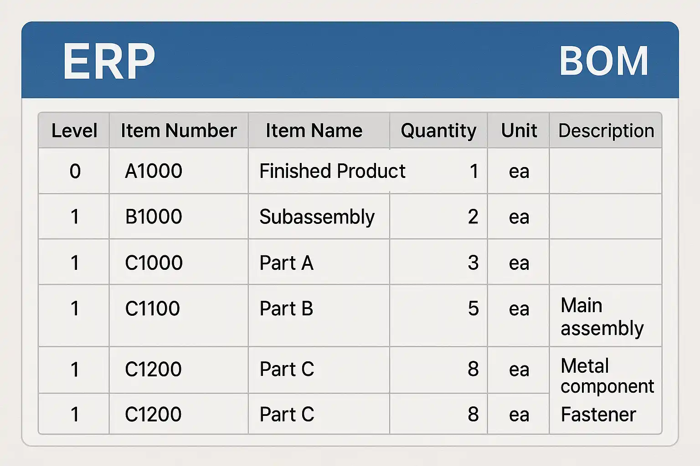Select the Subassembly cell
Image resolution: width=700 pixels, height=466 pixels.
click(x=317, y=217)
